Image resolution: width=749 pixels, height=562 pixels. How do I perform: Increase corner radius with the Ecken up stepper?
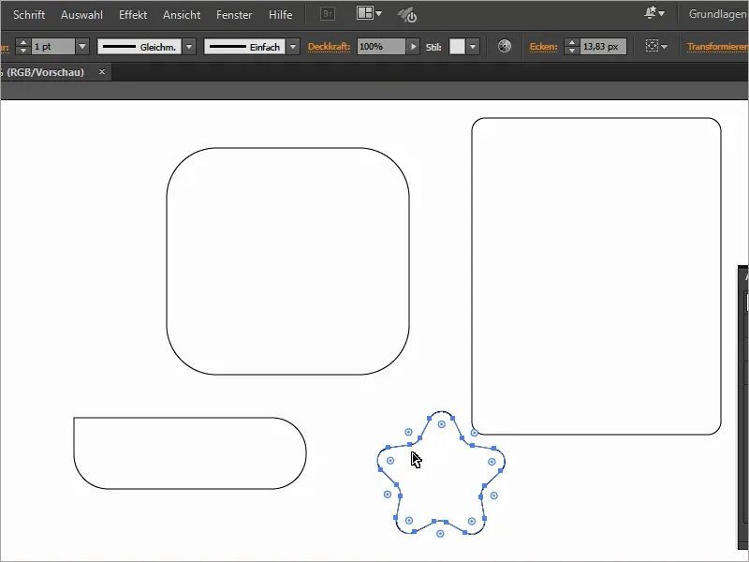571,41
